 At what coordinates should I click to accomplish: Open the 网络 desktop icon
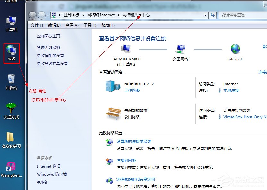point(11,51)
